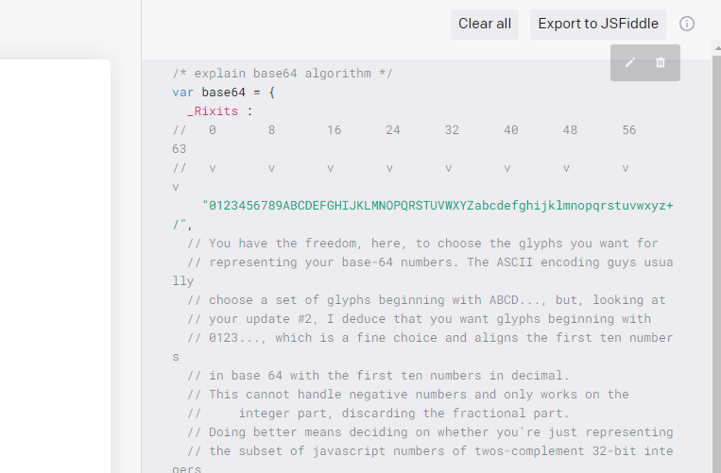Delete code block with trash icon

click(x=661, y=62)
